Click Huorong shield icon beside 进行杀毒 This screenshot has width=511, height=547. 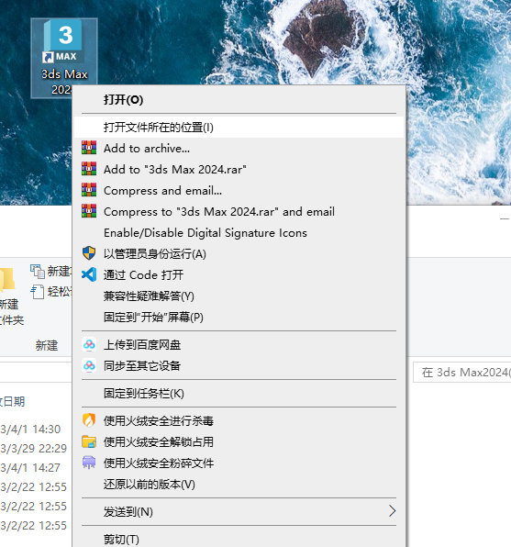[89, 420]
